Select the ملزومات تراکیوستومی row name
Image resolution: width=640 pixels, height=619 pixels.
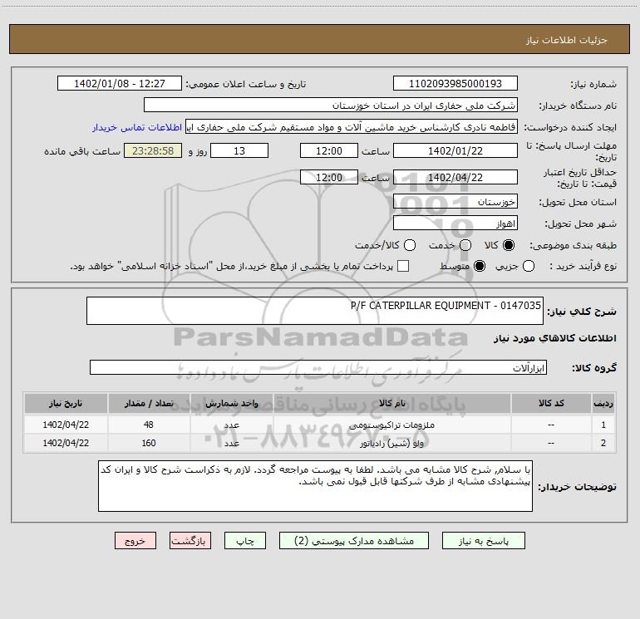point(391,425)
